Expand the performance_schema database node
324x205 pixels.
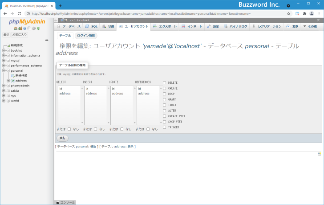[x=4, y=66]
